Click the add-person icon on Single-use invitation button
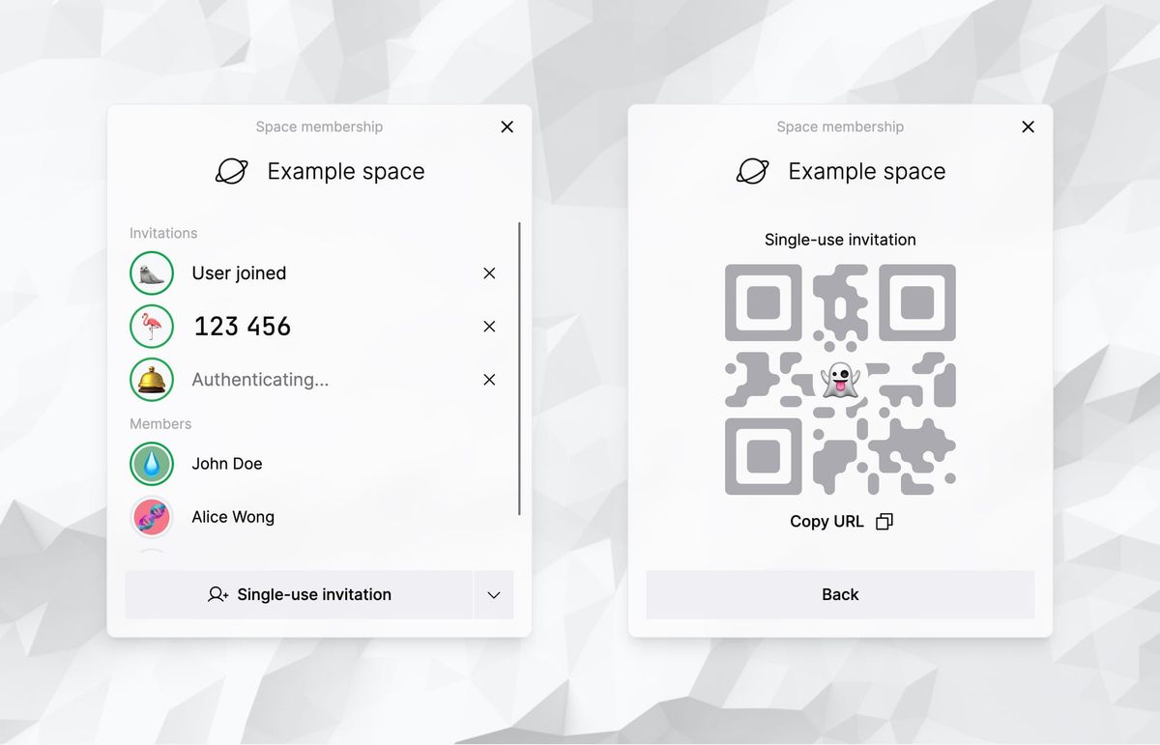1160x745 pixels. click(x=218, y=595)
